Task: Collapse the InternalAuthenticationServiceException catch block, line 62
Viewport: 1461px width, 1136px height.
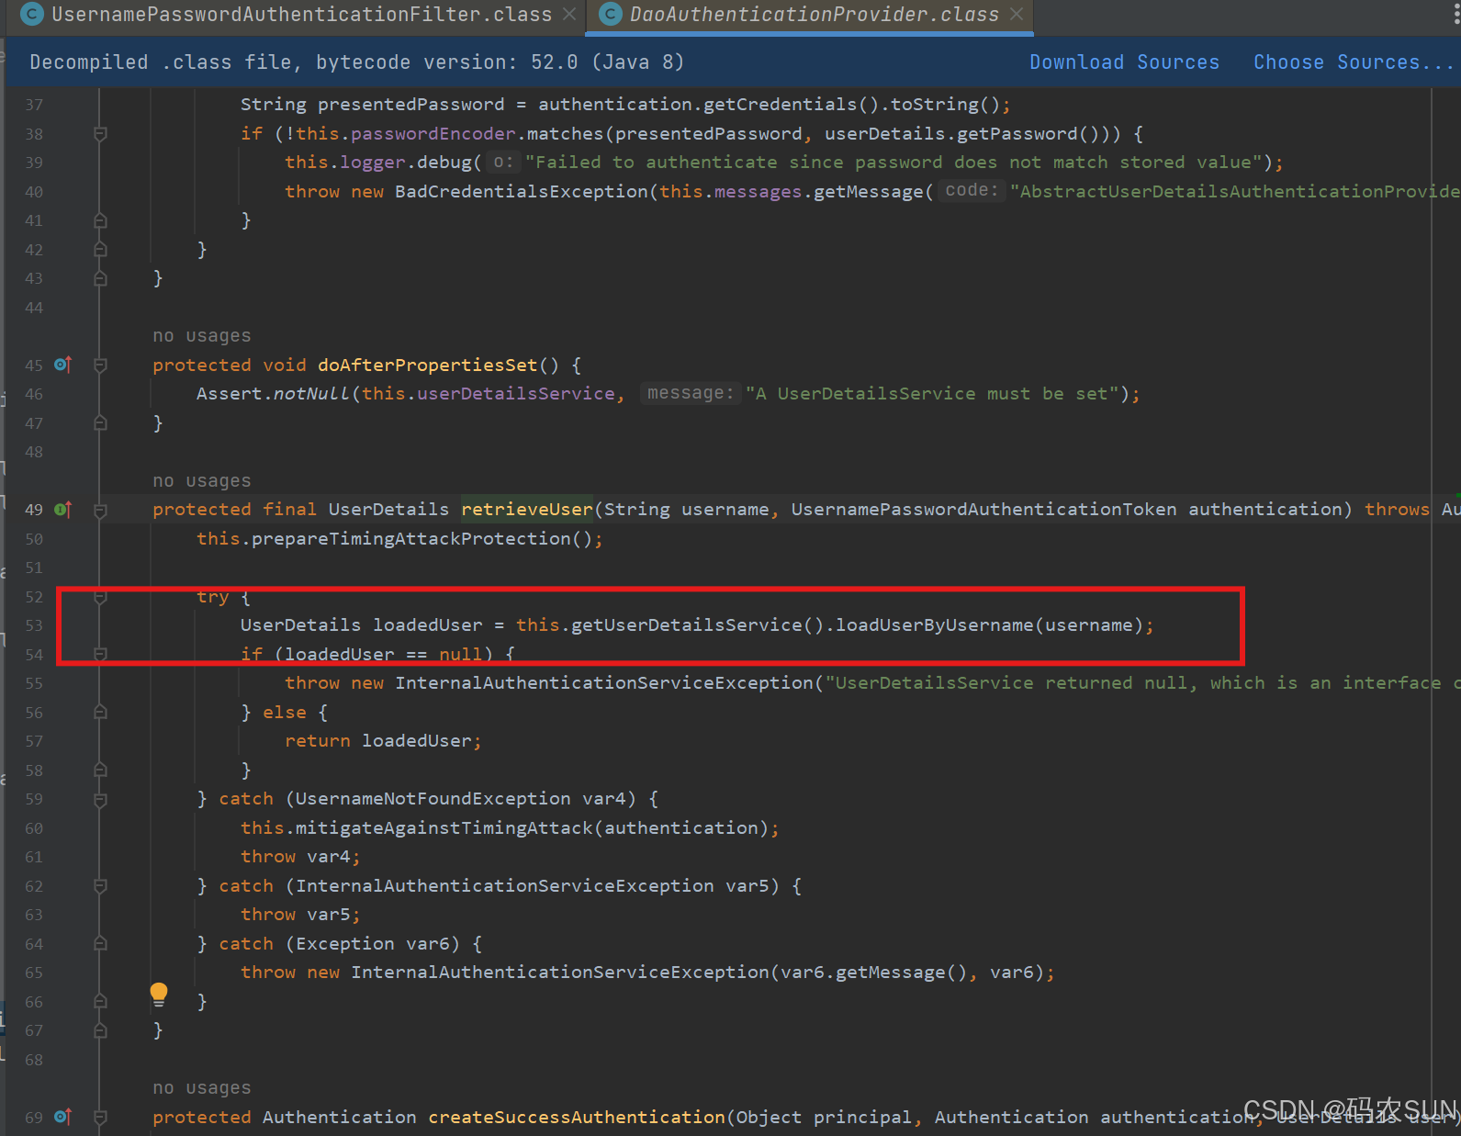Action: (x=100, y=886)
